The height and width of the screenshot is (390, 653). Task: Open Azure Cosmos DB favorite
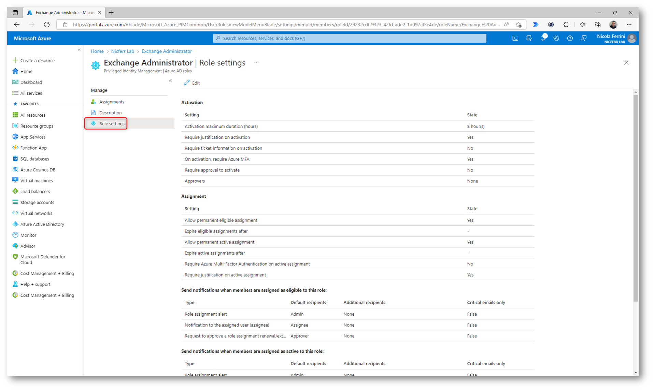click(x=38, y=169)
